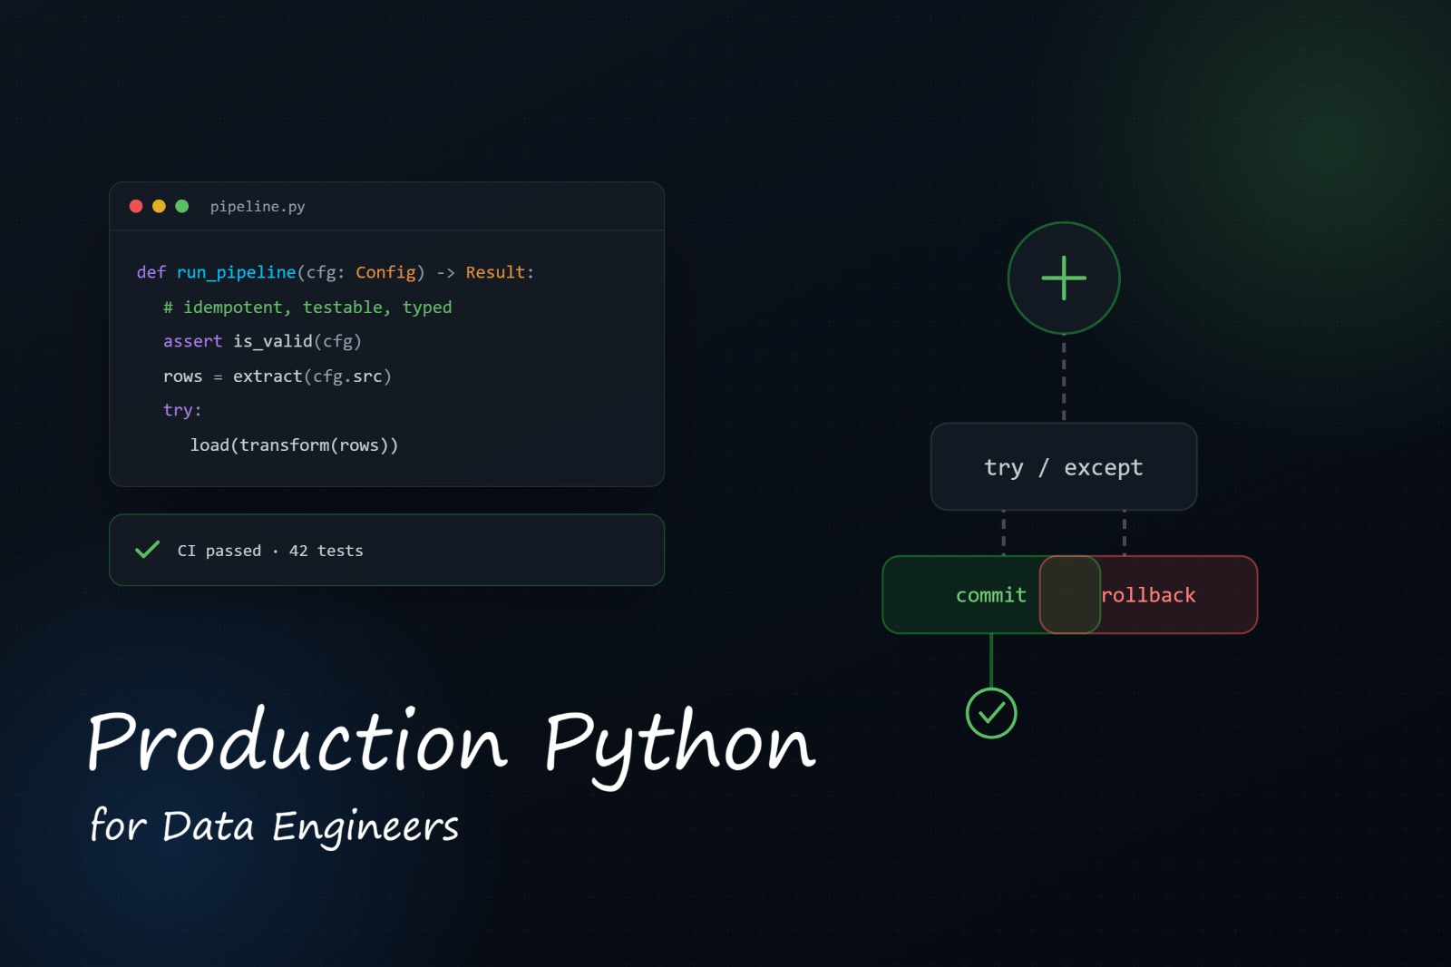1451x967 pixels.
Task: Click the 'CI passed · 42 tests' text
Action: (x=270, y=551)
